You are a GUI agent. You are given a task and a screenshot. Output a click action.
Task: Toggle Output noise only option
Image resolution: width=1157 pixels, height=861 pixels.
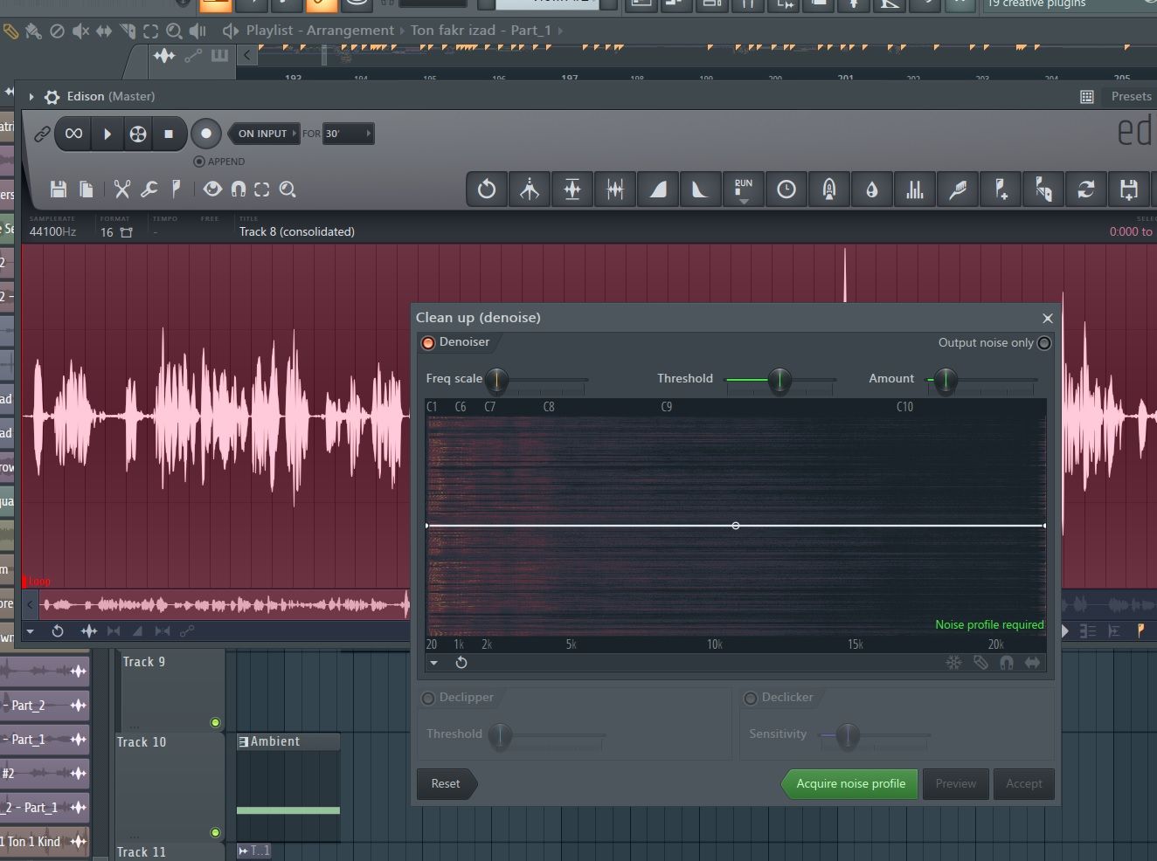[1044, 343]
